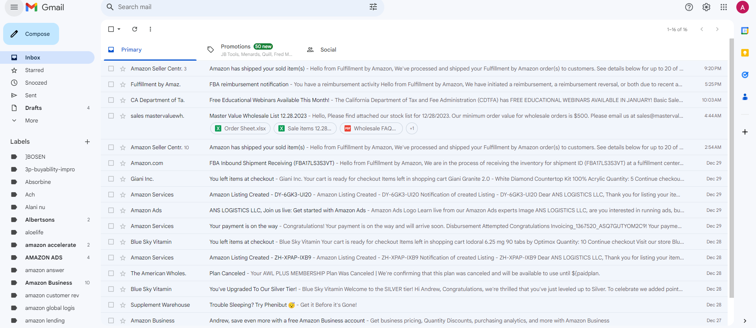This screenshot has width=756, height=328.
Task: Star The American Wholesale email
Action: tap(123, 273)
